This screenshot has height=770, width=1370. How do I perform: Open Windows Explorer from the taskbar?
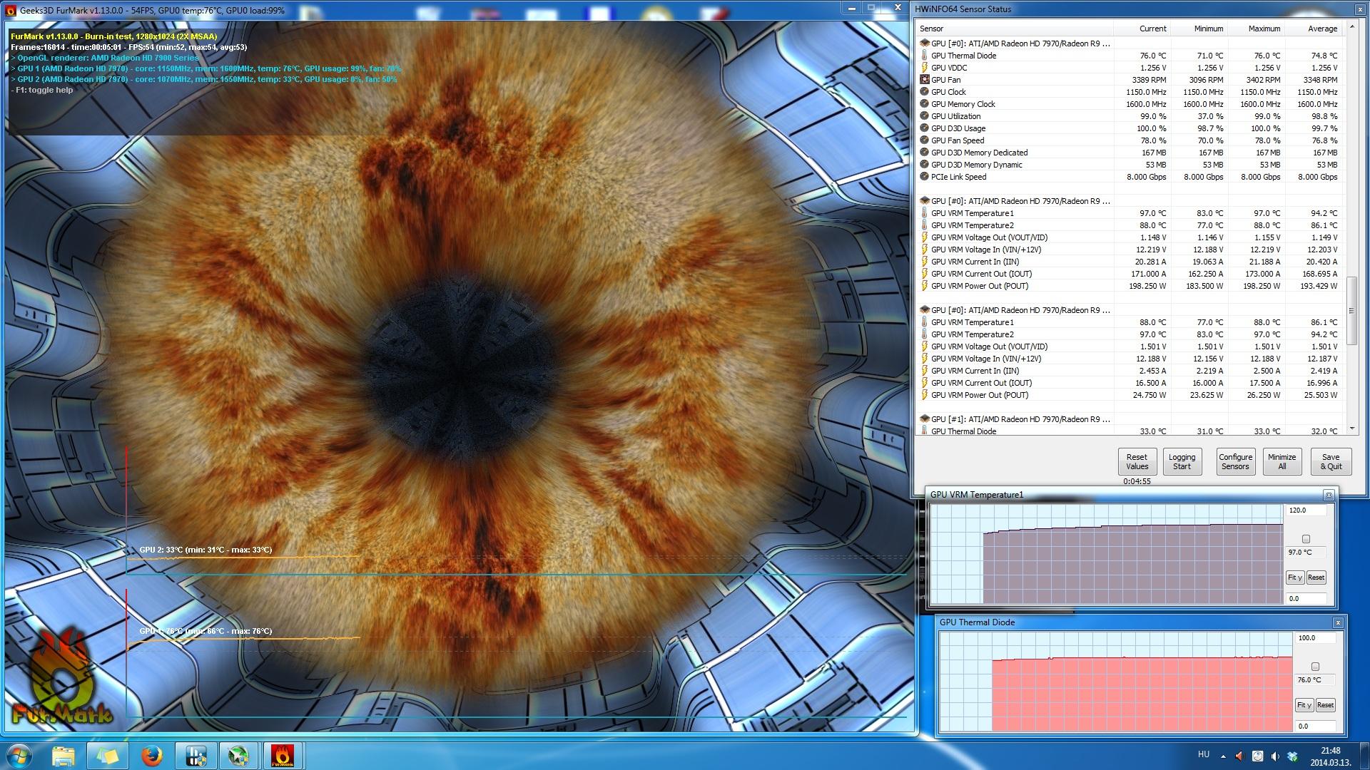pyautogui.click(x=64, y=756)
